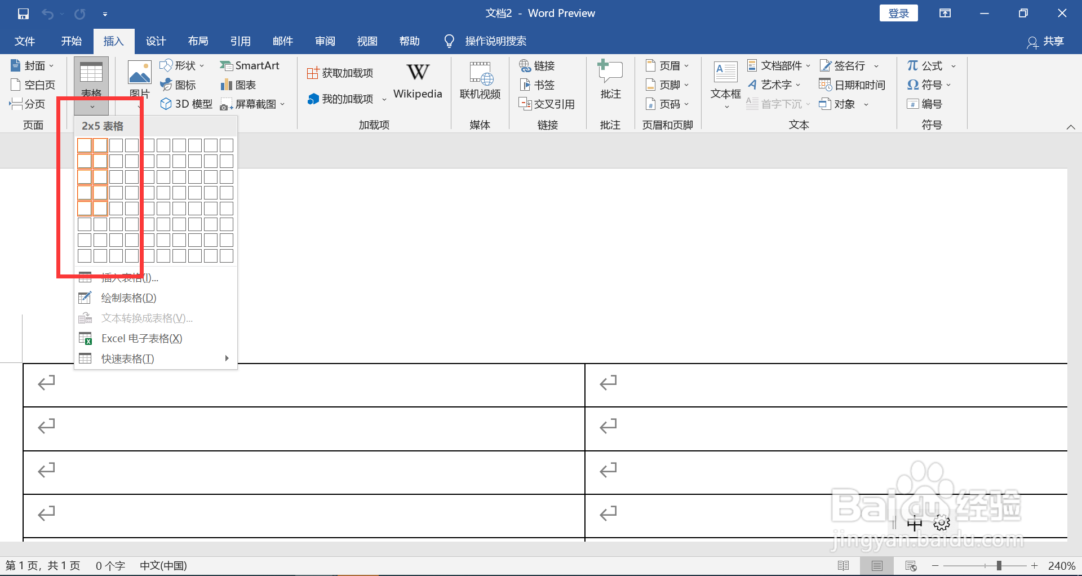Insert a 文本框 text box
The height and width of the screenshot is (576, 1082).
pos(725,82)
